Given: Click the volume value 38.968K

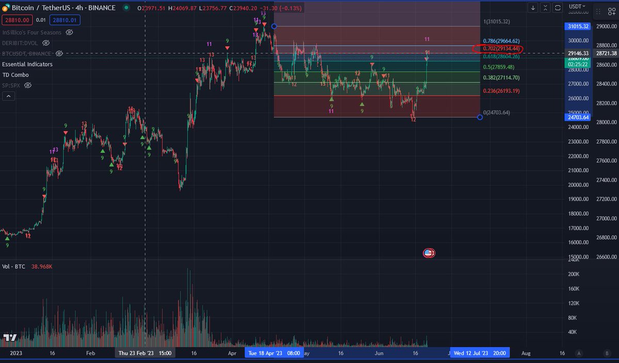Looking at the screenshot, I should (x=42, y=267).
